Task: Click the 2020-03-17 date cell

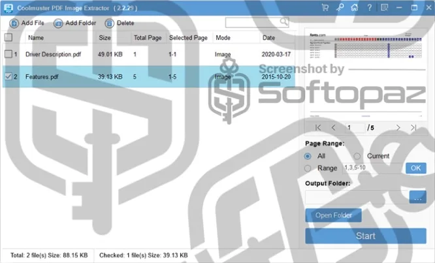Action: (x=276, y=54)
